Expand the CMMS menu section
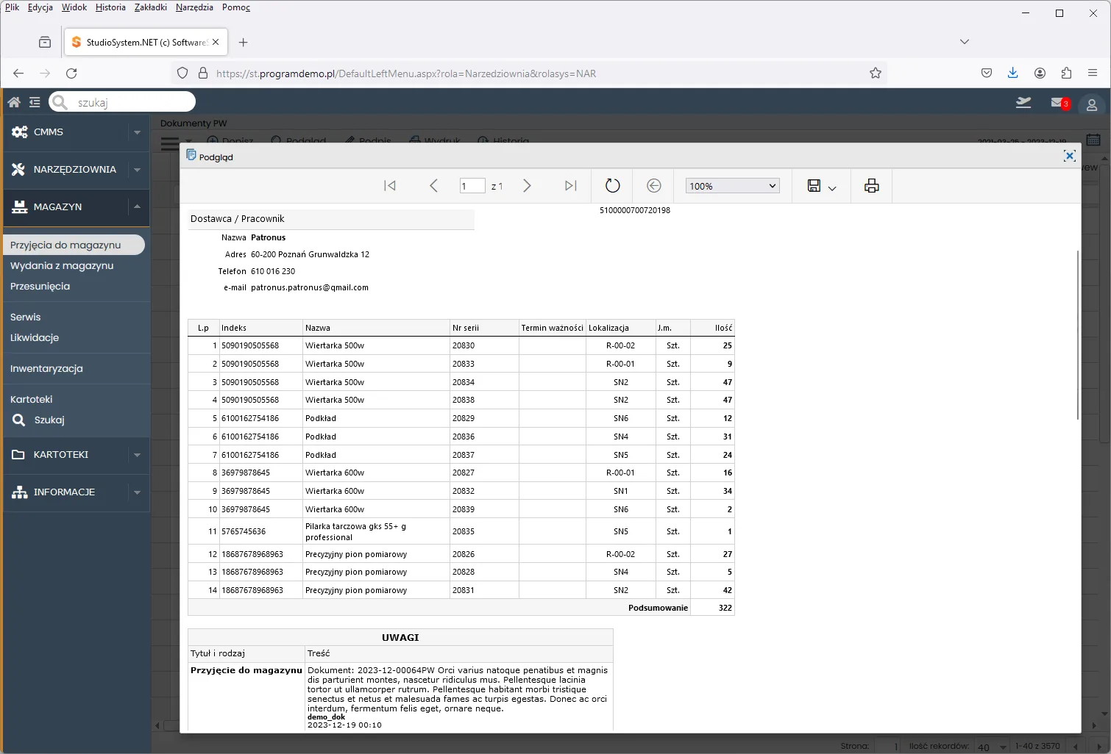 pyautogui.click(x=137, y=132)
